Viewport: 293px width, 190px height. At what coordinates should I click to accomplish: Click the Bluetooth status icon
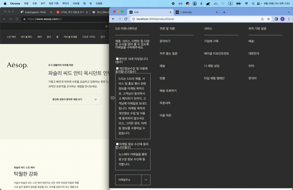click(x=201, y=3)
